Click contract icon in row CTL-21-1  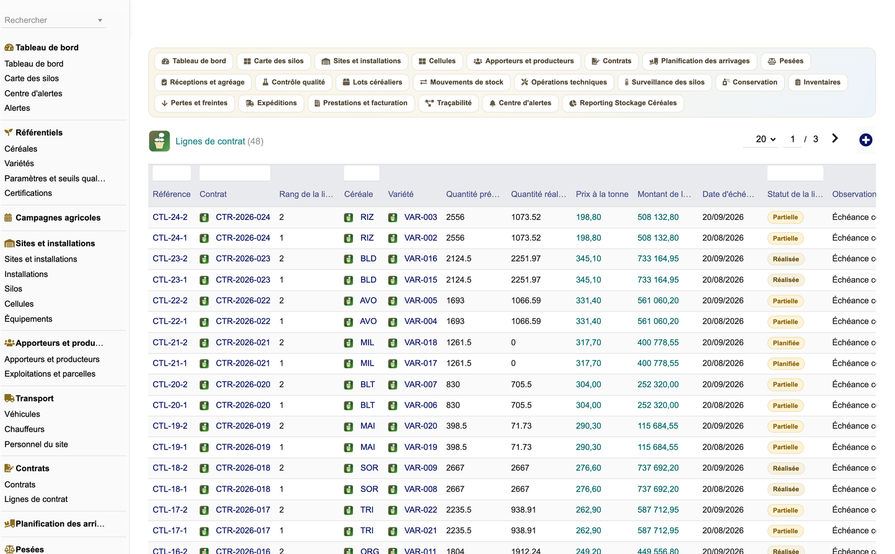pos(204,364)
